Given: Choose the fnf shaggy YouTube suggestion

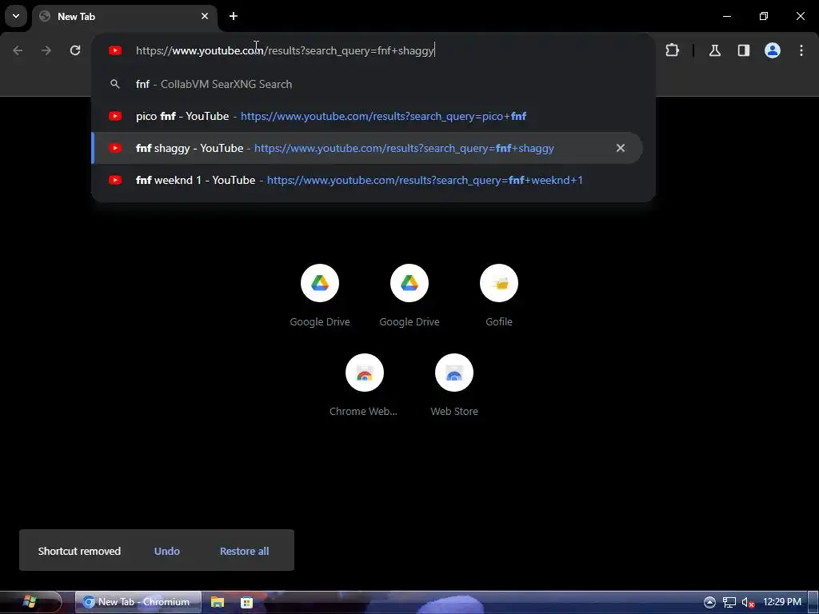Looking at the screenshot, I should 367,148.
